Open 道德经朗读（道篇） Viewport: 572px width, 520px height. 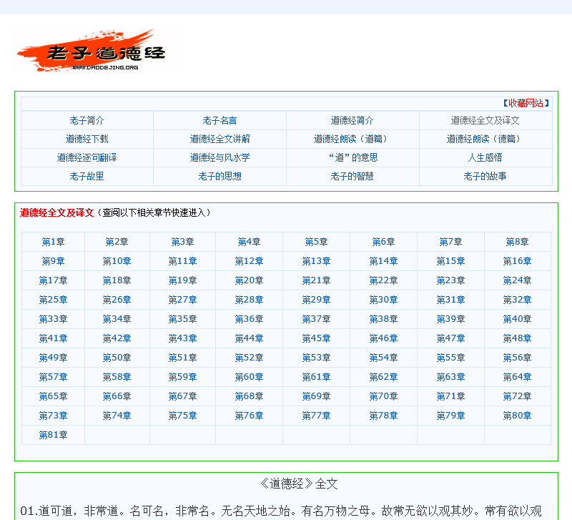point(352,139)
